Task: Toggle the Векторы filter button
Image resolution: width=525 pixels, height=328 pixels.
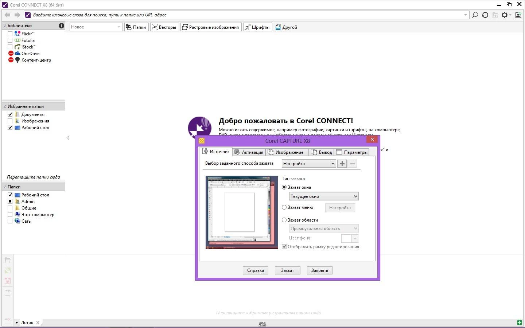Action: 164,27
